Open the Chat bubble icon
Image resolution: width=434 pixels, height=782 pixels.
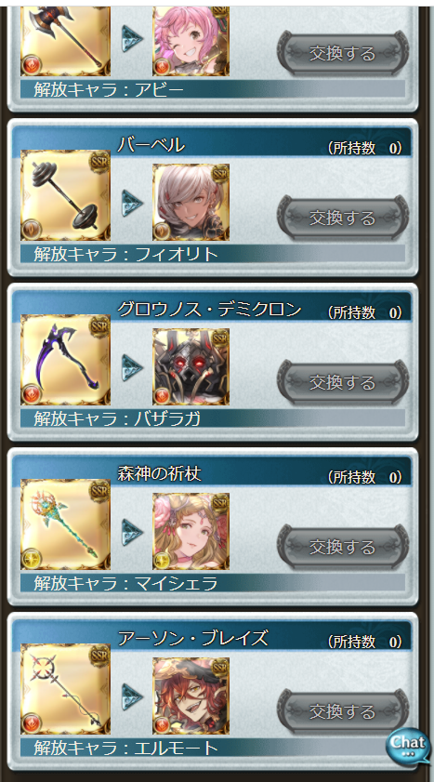pyautogui.click(x=408, y=745)
